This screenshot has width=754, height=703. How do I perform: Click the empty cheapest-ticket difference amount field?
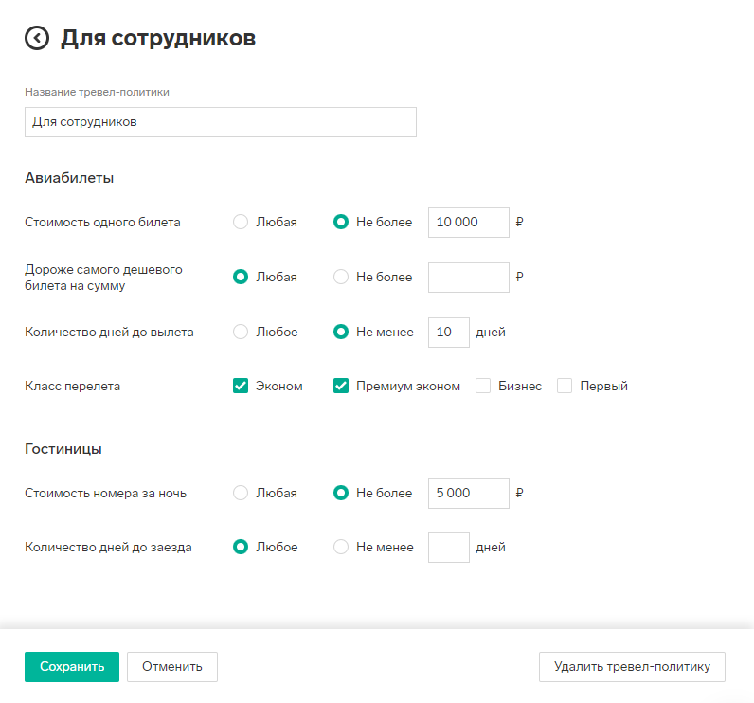(468, 278)
